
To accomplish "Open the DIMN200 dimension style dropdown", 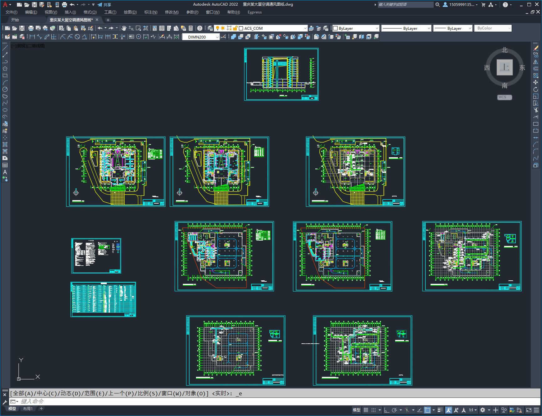I will click(201, 37).
